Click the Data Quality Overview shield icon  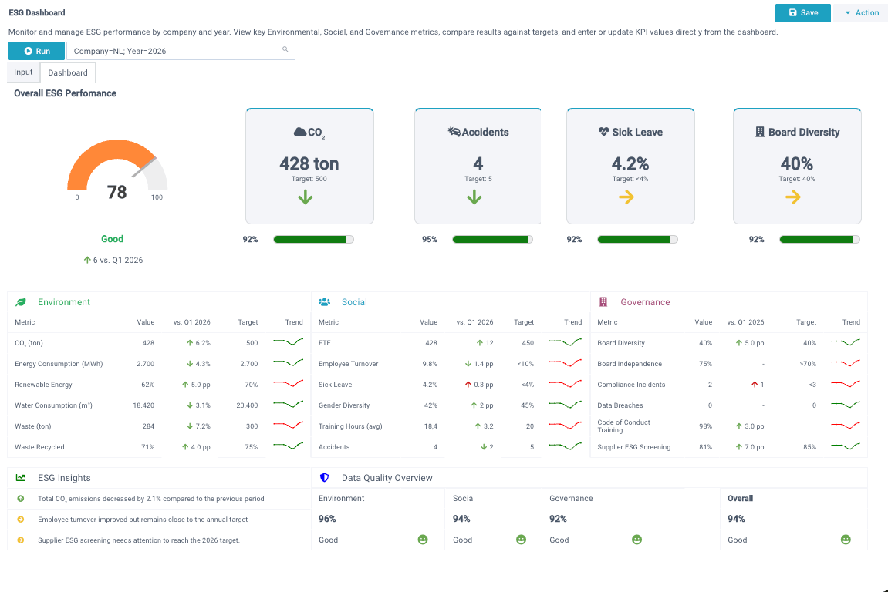(x=325, y=478)
